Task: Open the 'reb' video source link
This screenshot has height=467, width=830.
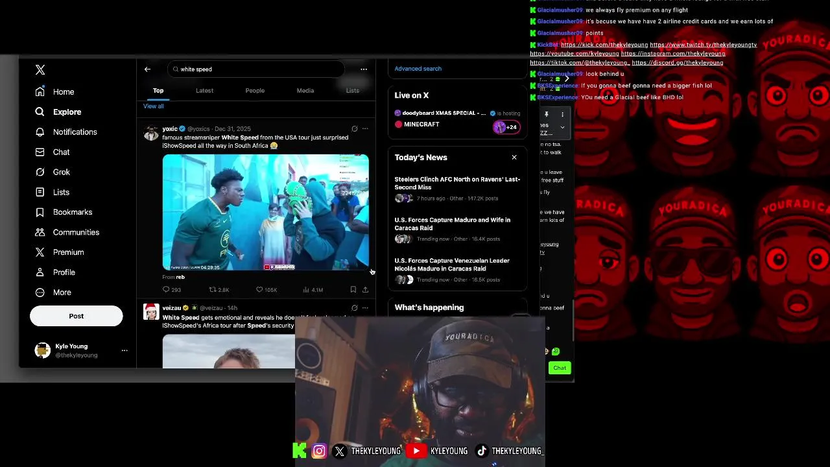Action: 180,277
